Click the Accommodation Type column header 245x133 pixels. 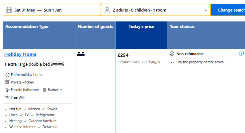[27, 27]
